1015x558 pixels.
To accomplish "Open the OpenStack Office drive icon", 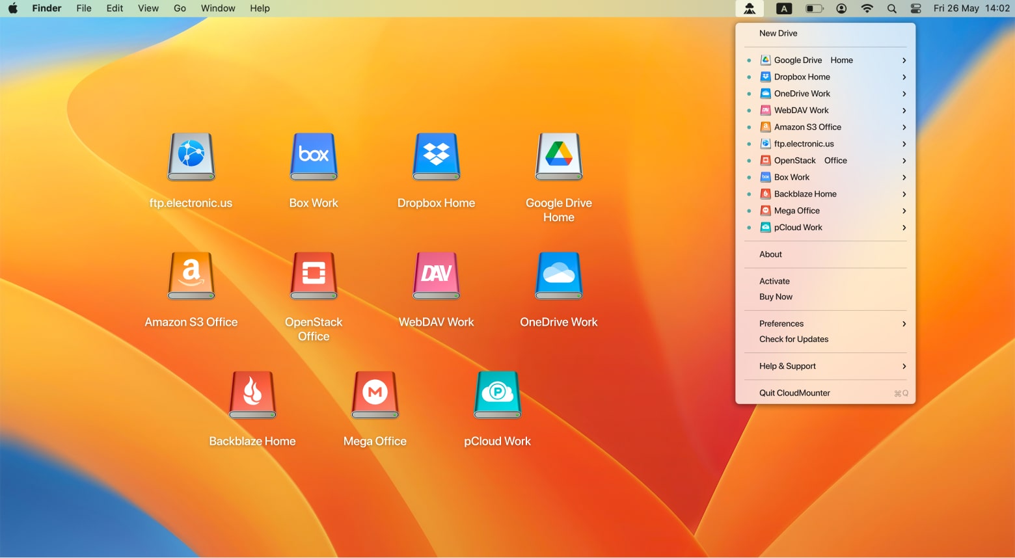I will [x=314, y=275].
